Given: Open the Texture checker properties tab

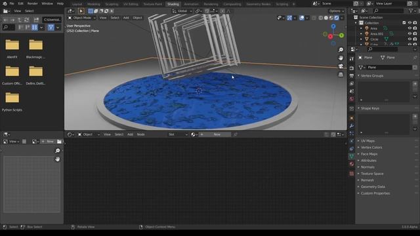Looking at the screenshot, I should [x=352, y=174].
